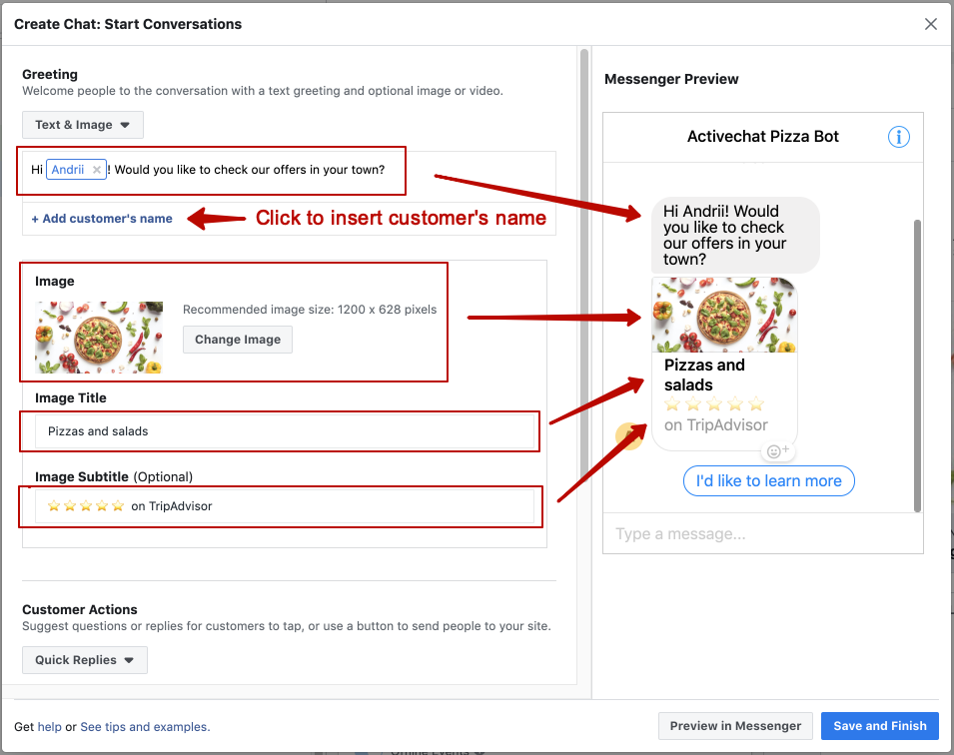Click the emoji reaction icon on the preview card
954x755 pixels.
tap(777, 450)
